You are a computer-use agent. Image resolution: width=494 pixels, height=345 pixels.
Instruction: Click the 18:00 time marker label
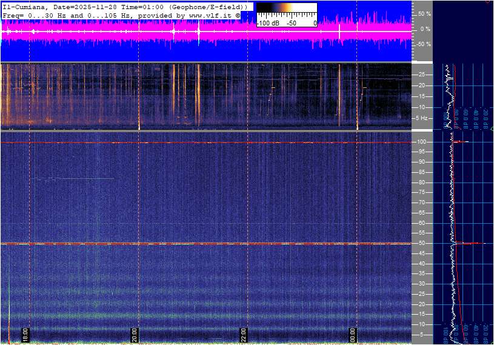point(25,335)
